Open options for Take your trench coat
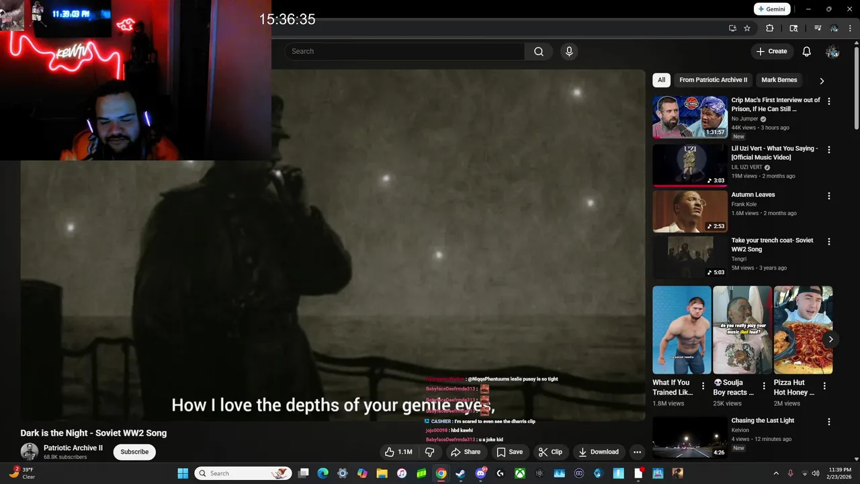Screen dimensions: 860x484 click(x=828, y=241)
